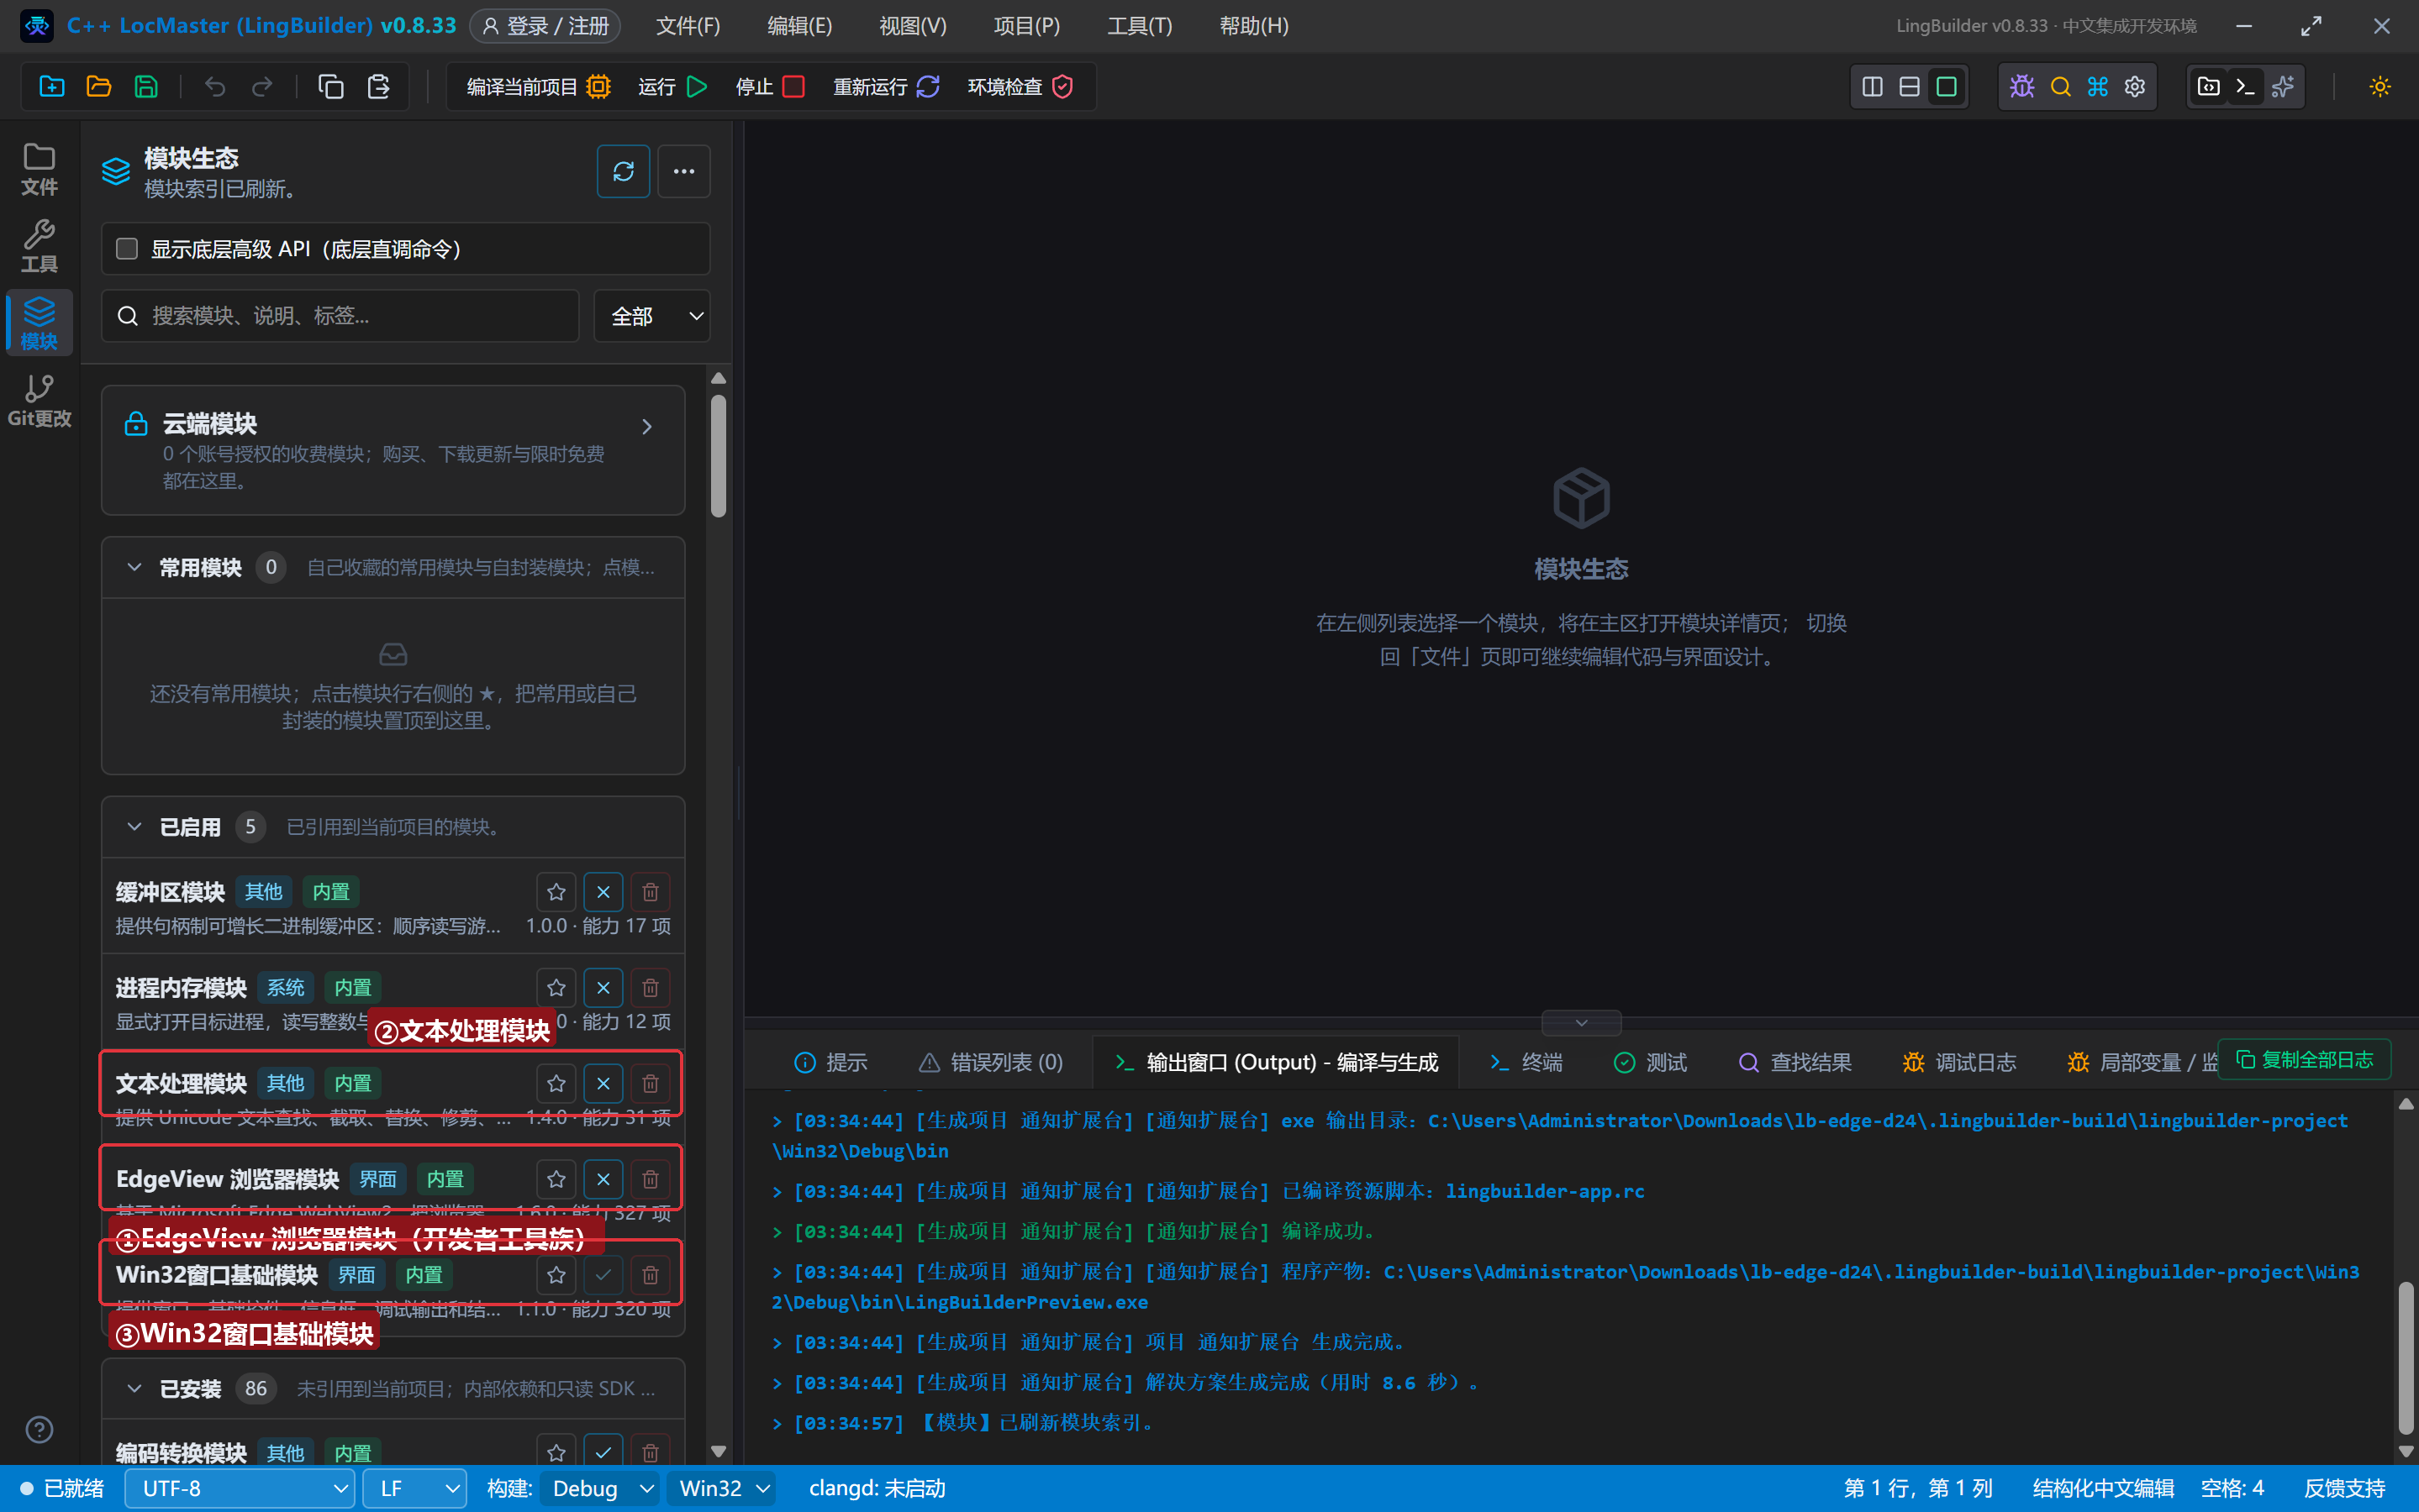
Task: Open the 环境检查 shield check
Action: pos(1062,87)
